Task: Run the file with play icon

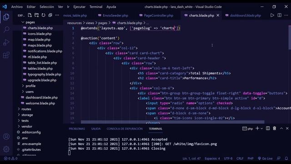Action: 272,15
